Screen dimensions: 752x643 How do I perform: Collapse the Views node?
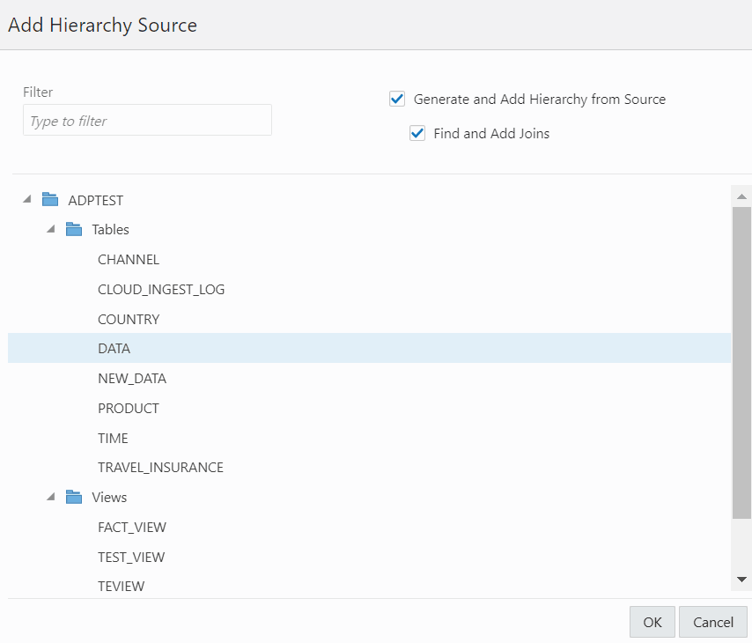pos(49,497)
